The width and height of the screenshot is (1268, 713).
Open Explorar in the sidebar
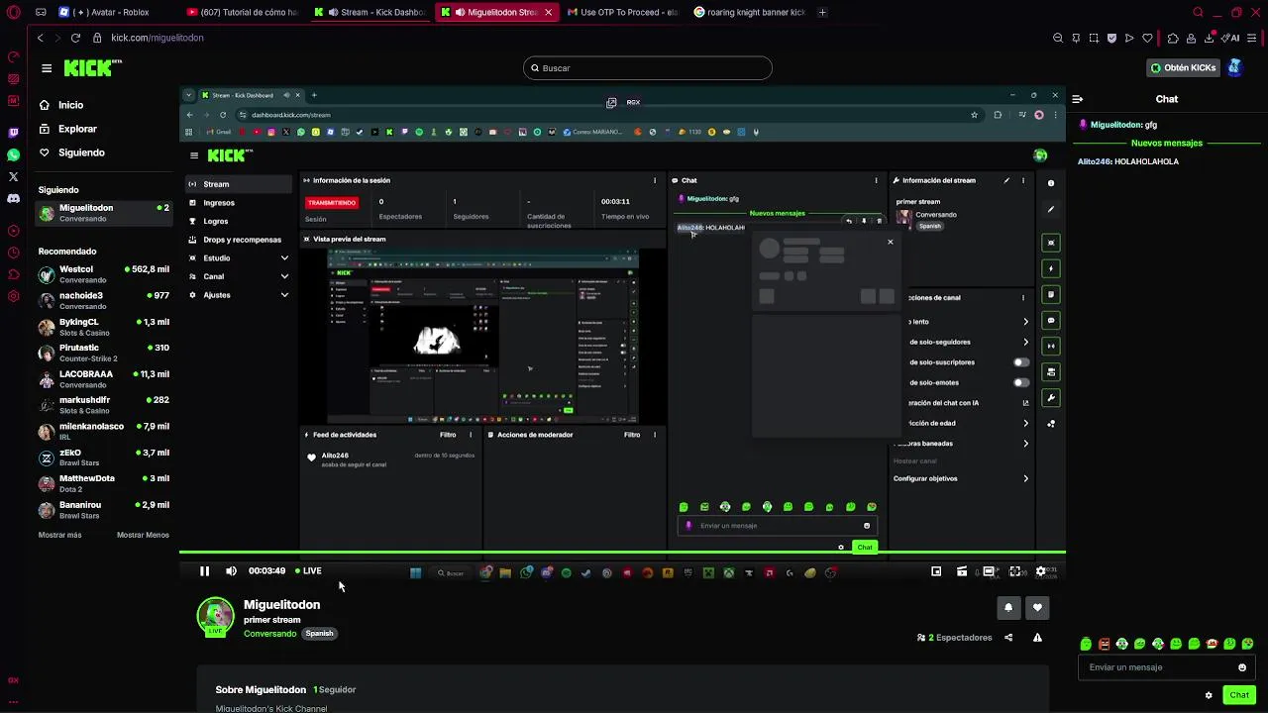coord(77,129)
